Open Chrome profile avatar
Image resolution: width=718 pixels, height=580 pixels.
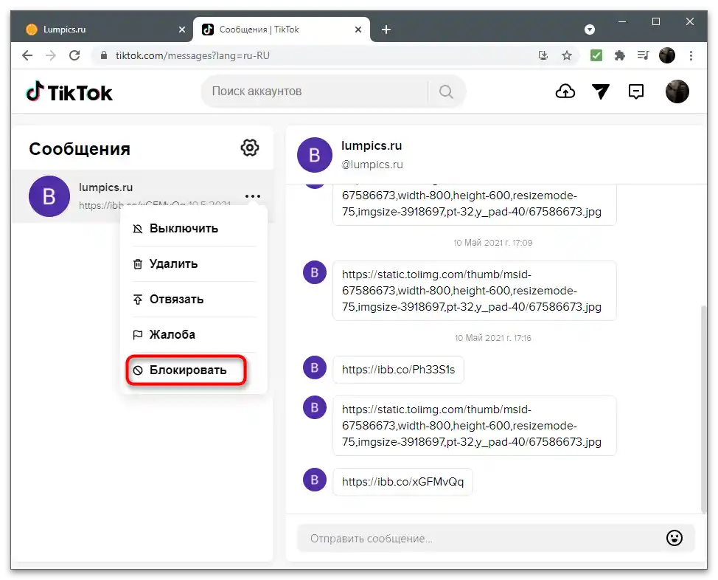click(666, 55)
